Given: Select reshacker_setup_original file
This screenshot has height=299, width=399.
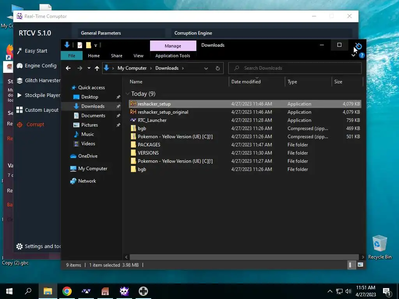Looking at the screenshot, I should [x=245, y=112].
